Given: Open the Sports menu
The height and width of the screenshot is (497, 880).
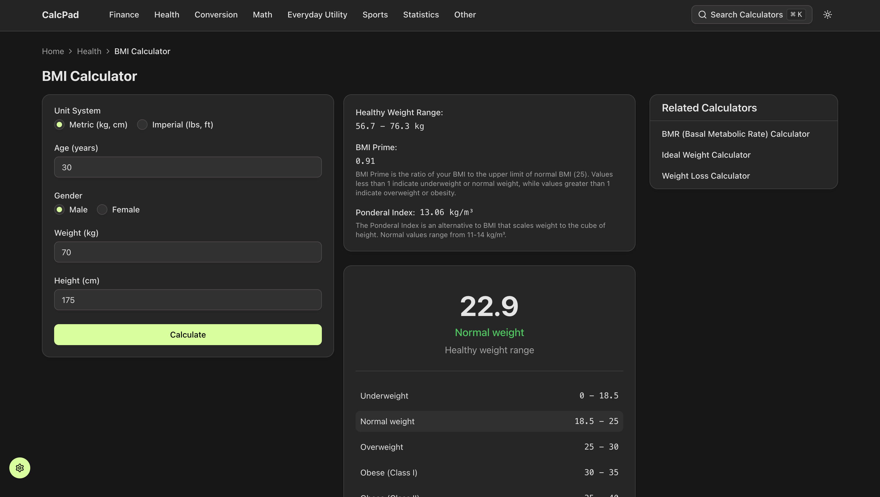Looking at the screenshot, I should point(375,15).
